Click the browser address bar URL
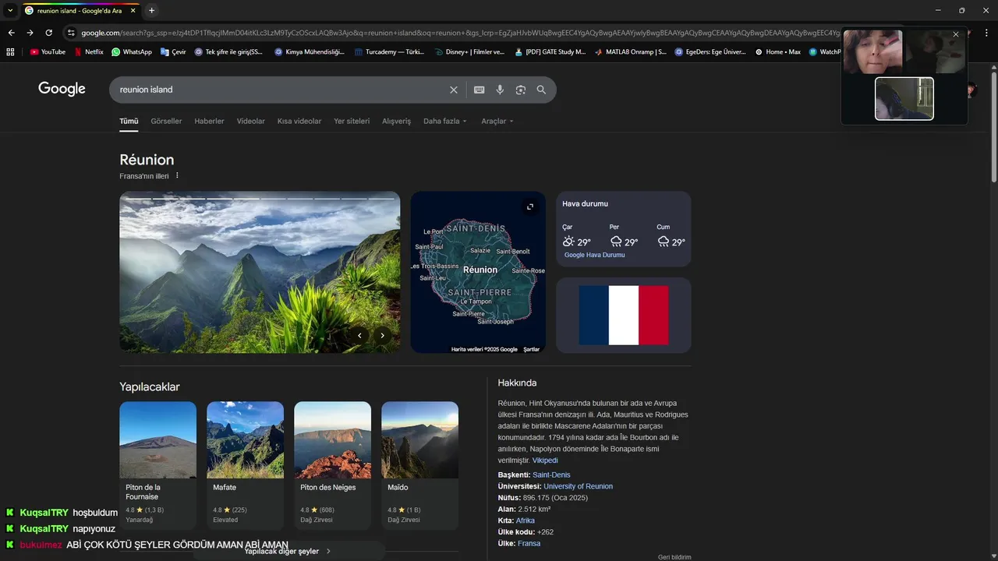Image resolution: width=998 pixels, height=561 pixels. click(x=460, y=33)
